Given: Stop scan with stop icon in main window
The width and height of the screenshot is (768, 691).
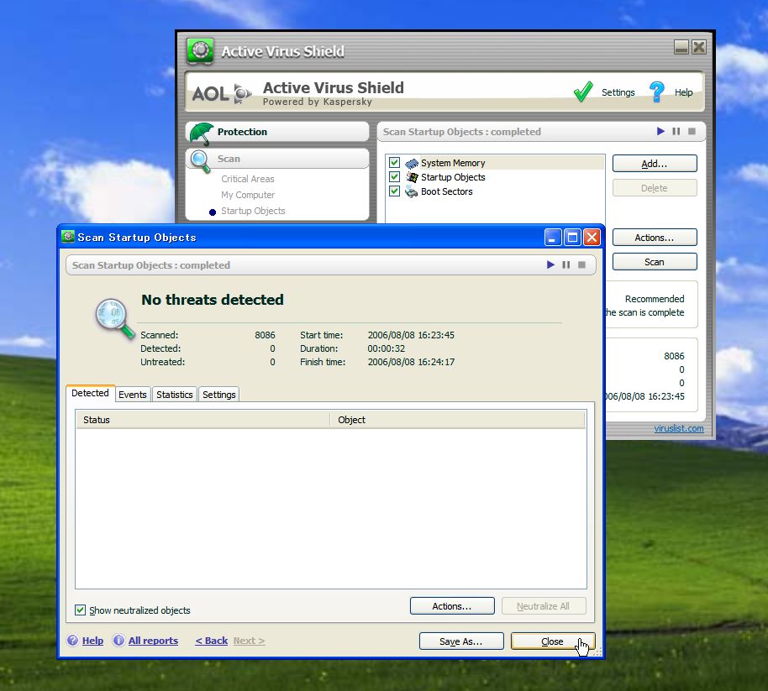Looking at the screenshot, I should tap(692, 131).
